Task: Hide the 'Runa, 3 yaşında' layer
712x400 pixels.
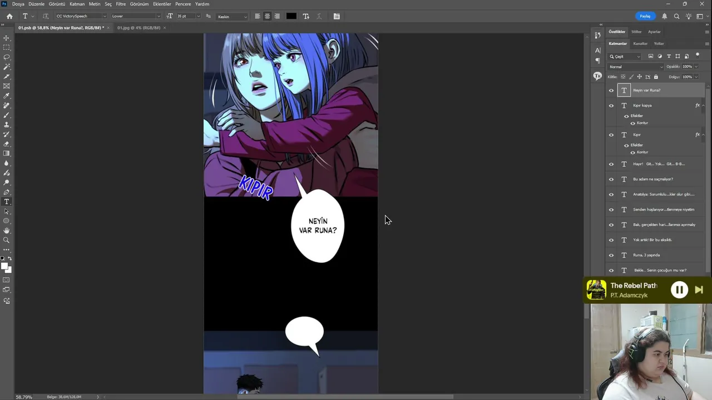Action: (x=611, y=255)
